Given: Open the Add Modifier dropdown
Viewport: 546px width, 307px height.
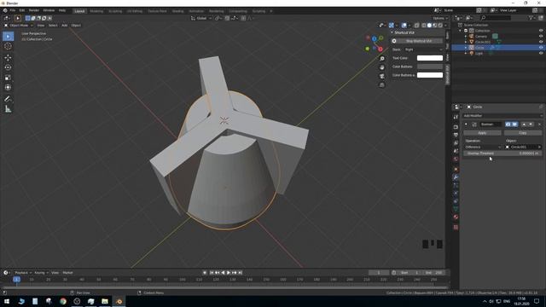Looking at the screenshot, I should coord(502,116).
